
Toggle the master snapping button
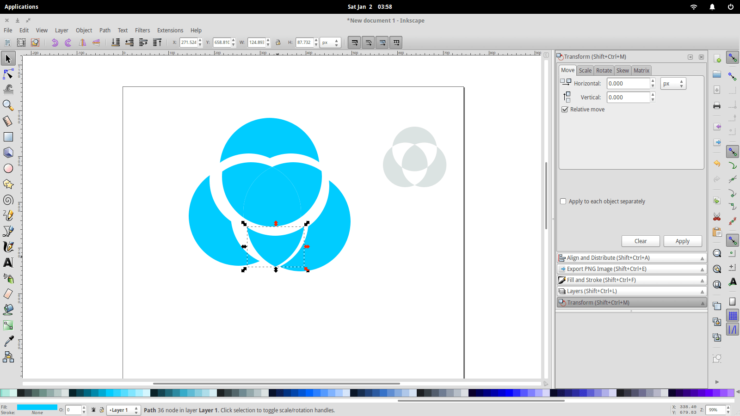click(733, 58)
